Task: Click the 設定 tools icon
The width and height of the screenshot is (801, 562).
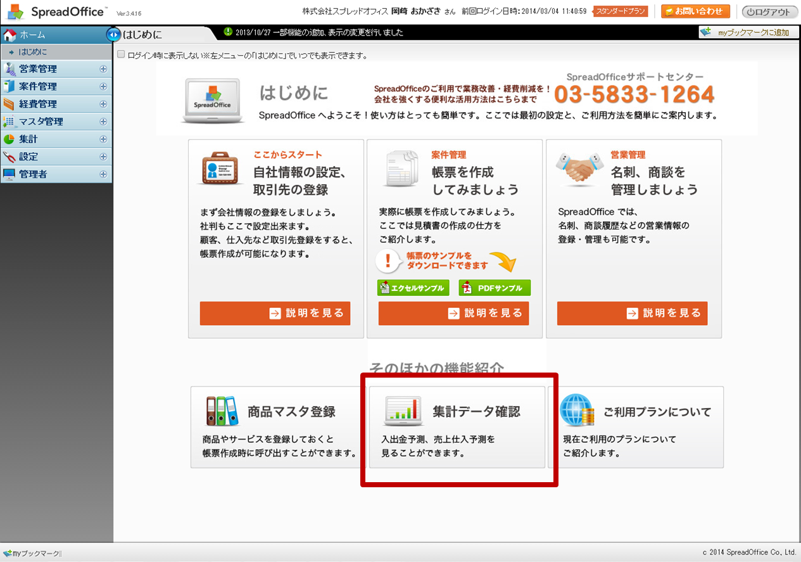Action: (x=9, y=156)
